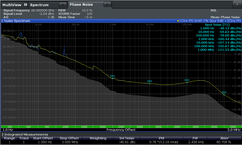
Task: Click the 1.000 kHz spot noise row
Action: coord(220,39)
